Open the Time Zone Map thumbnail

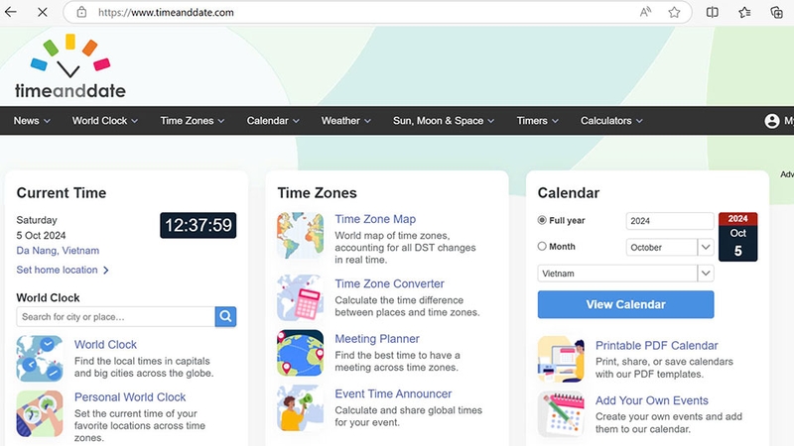[301, 236]
